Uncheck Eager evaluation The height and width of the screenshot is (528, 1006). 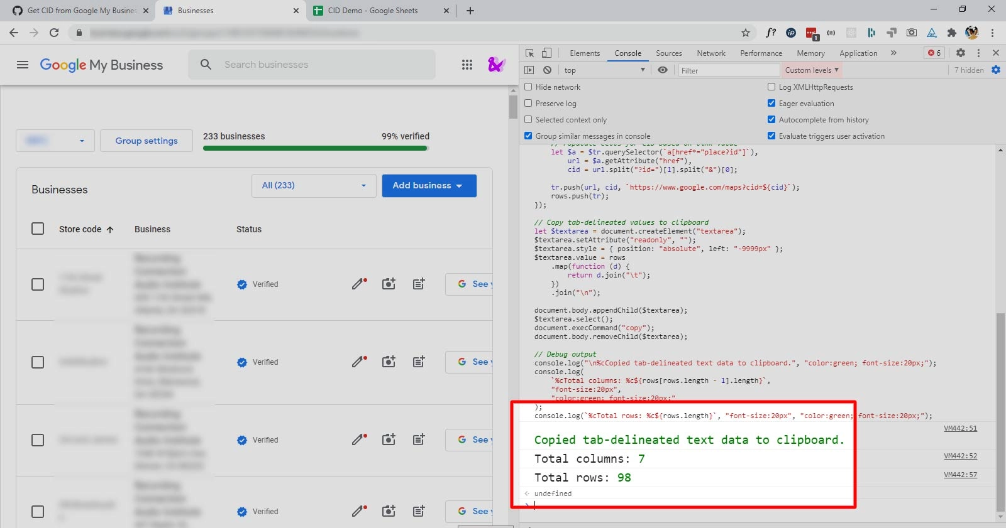coord(771,103)
